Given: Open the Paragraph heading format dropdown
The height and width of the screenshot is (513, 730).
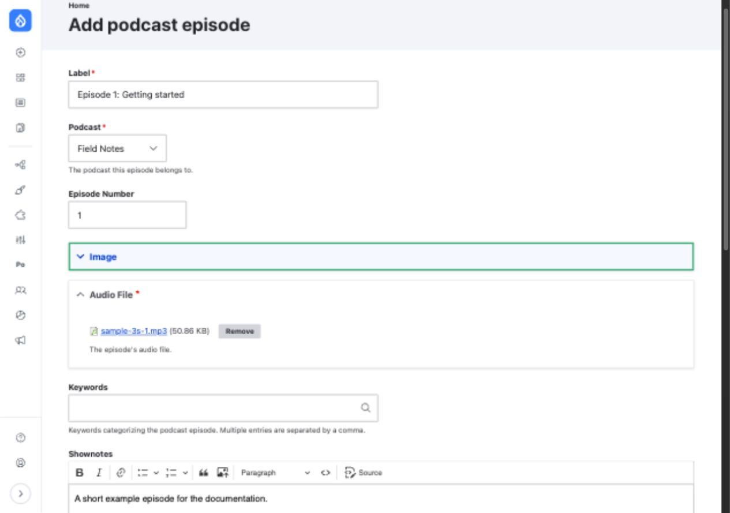Looking at the screenshot, I should (276, 473).
